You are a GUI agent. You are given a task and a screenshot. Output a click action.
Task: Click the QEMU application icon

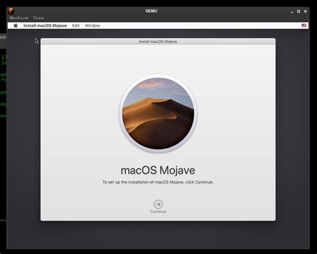click(11, 11)
